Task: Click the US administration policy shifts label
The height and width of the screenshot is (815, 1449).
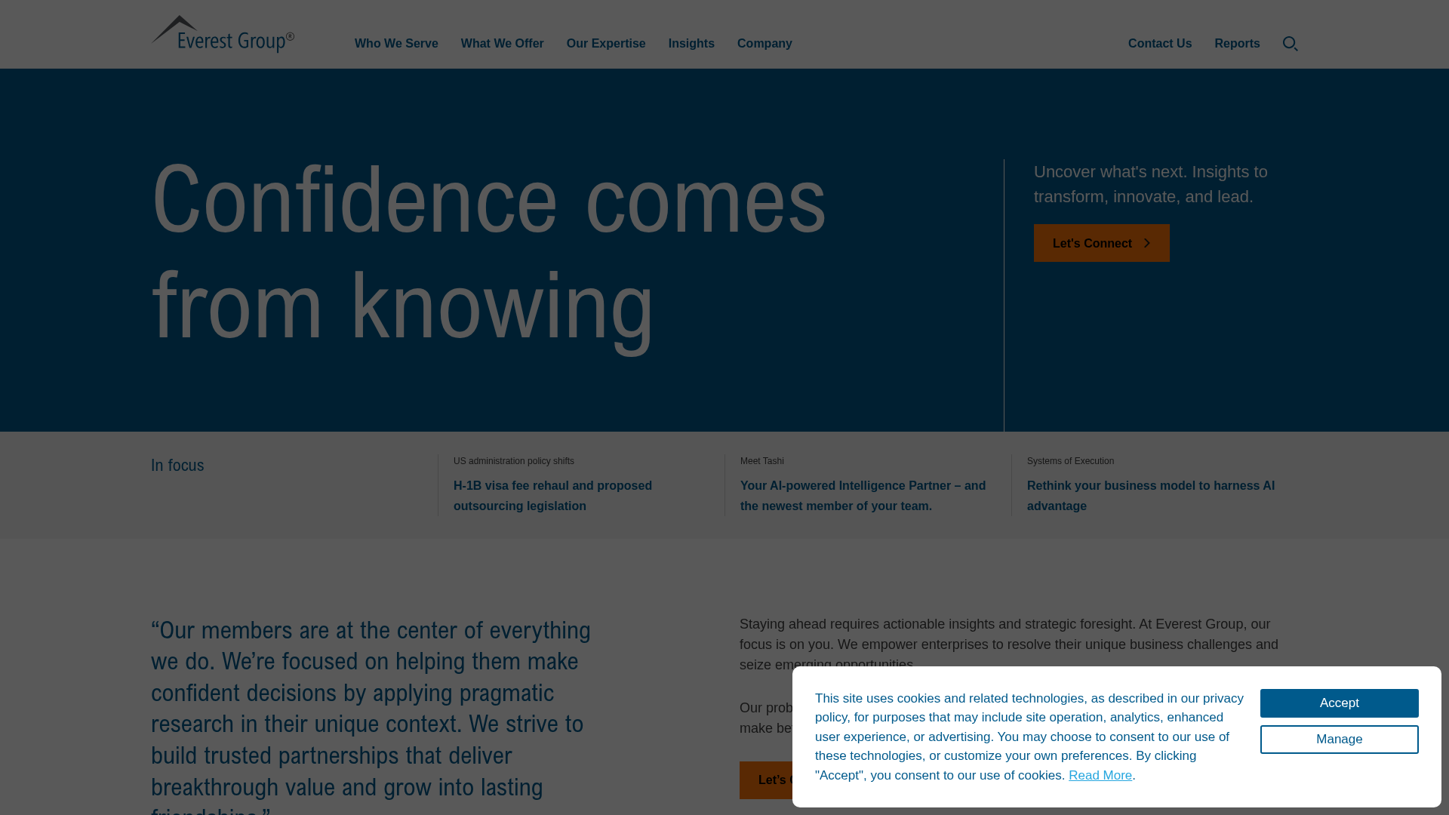Action: coord(513,461)
